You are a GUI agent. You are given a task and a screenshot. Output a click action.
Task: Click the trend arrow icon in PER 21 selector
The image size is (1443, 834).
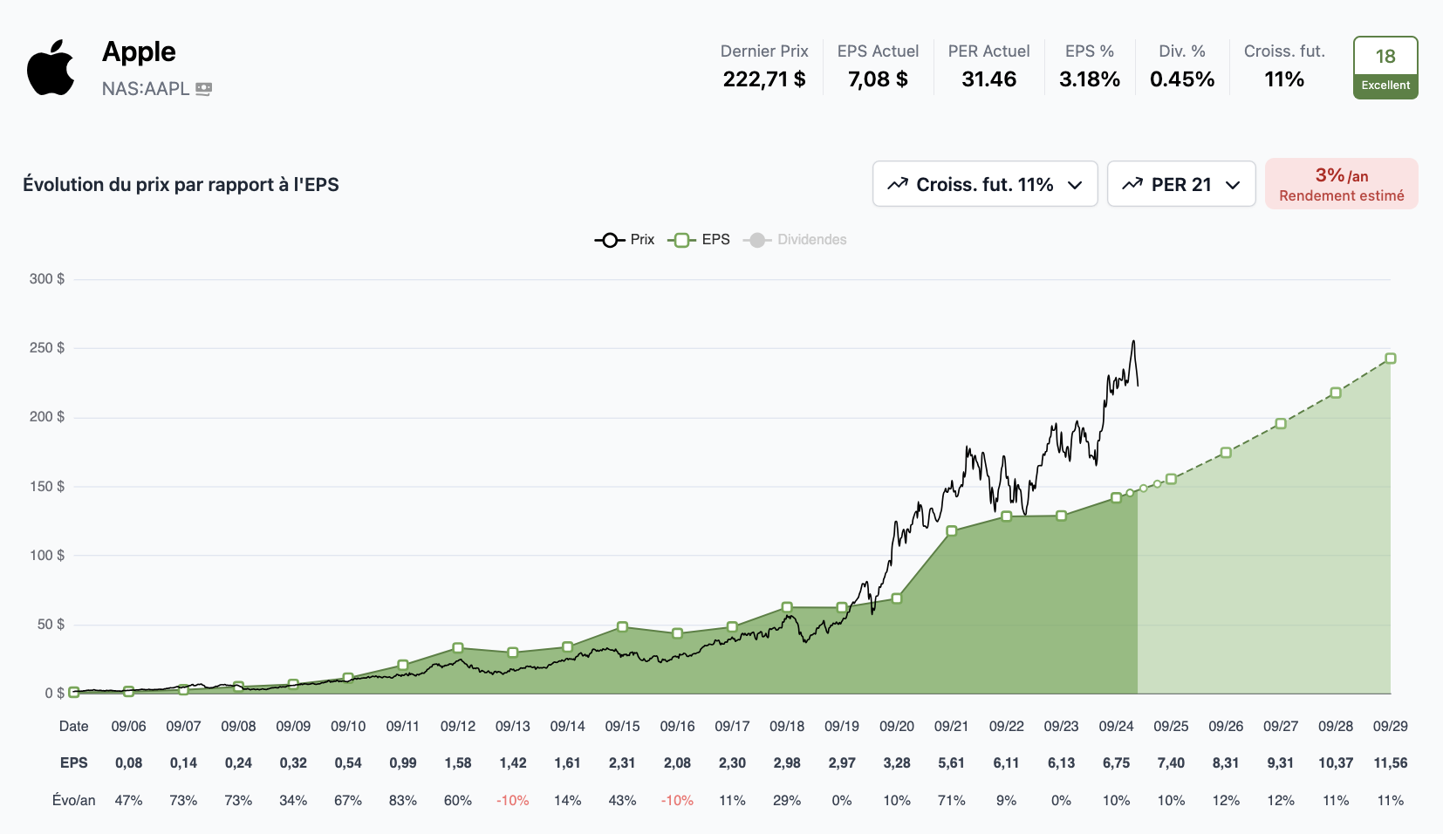[1132, 184]
